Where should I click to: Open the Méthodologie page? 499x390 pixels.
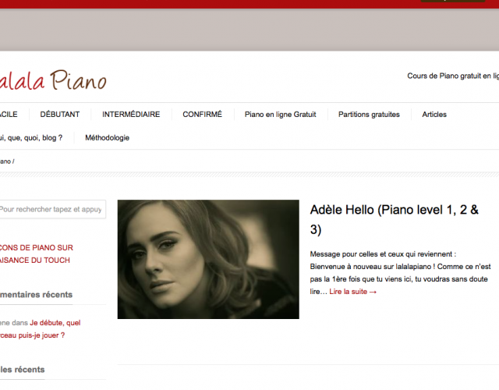pos(107,138)
